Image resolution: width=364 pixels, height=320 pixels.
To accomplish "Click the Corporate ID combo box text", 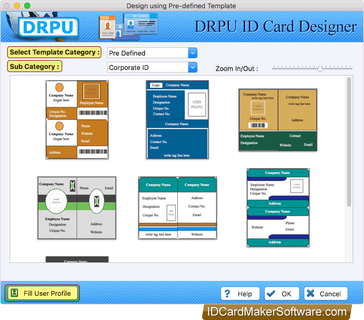I will pos(129,67).
